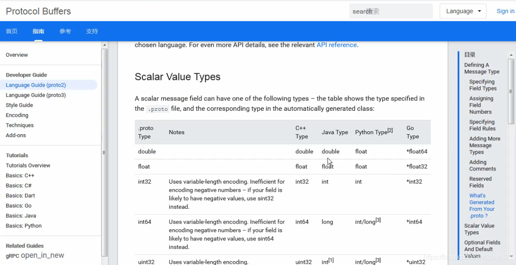516x265 pixels.
Task: Click the Sign in link
Action: [505, 11]
